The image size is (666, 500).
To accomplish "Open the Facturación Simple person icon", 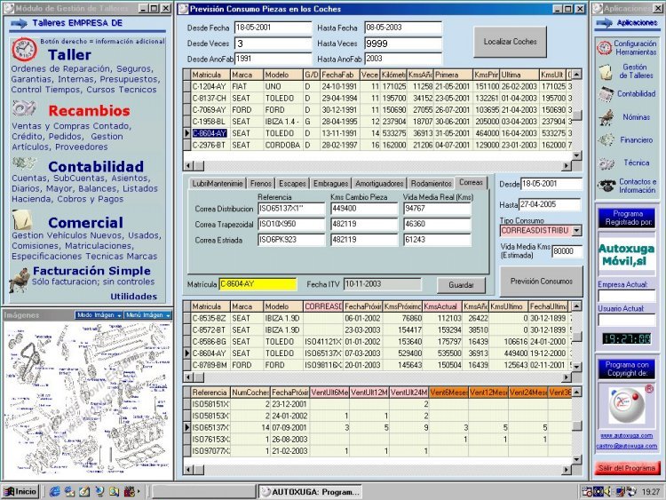I will (20, 280).
